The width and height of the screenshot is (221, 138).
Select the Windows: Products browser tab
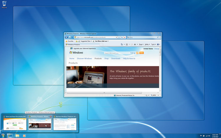coord(83,45)
